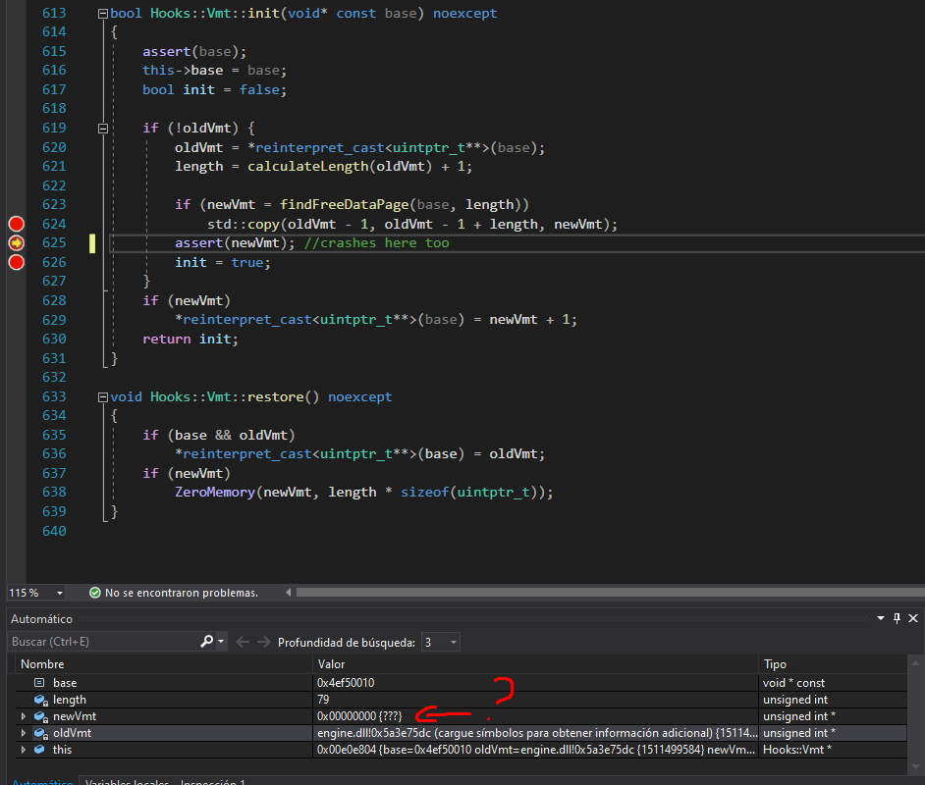Click the navigate backward arrow in Automático panel
The image size is (925, 785).
242,642
